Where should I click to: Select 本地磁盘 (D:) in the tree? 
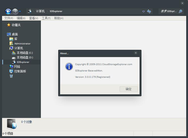pos(25,57)
